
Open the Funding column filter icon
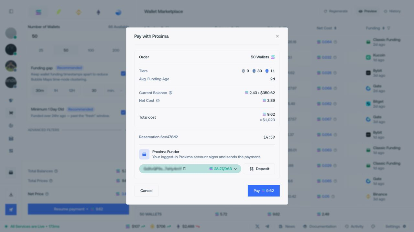coord(388,28)
